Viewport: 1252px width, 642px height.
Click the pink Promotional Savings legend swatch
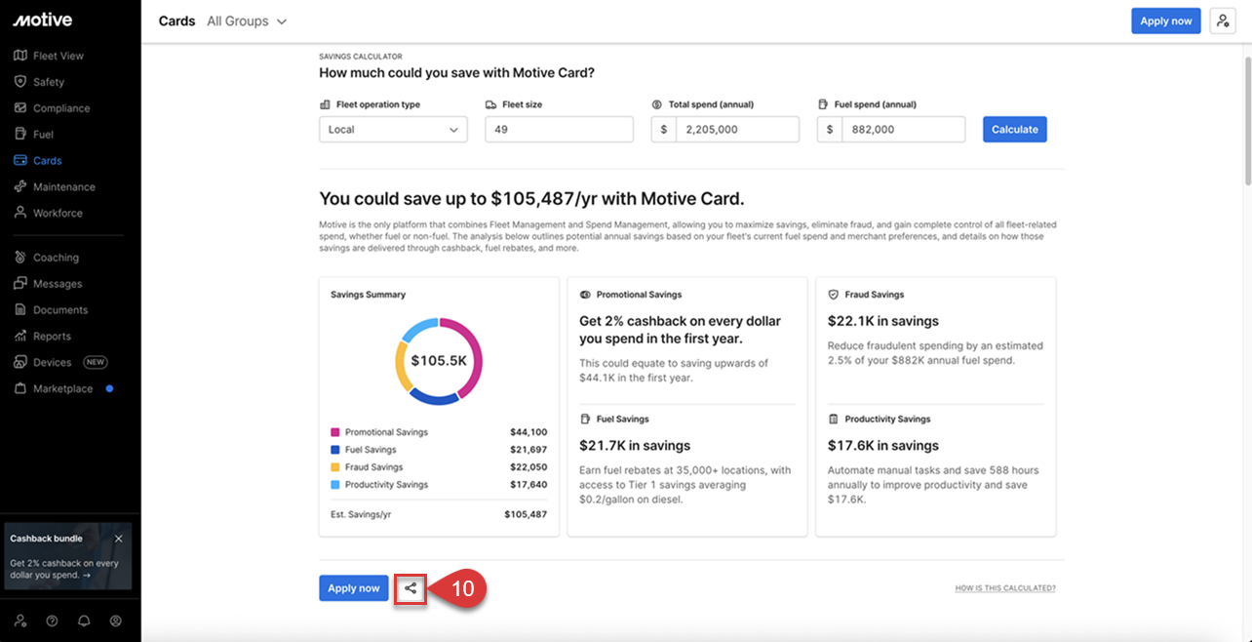tap(335, 432)
